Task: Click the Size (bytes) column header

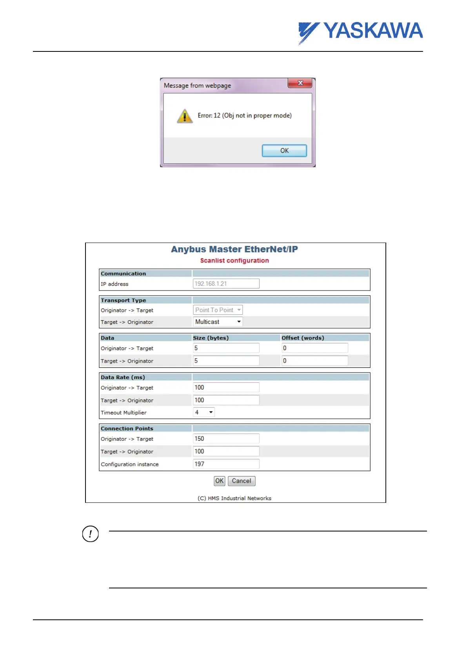Action: click(x=211, y=338)
